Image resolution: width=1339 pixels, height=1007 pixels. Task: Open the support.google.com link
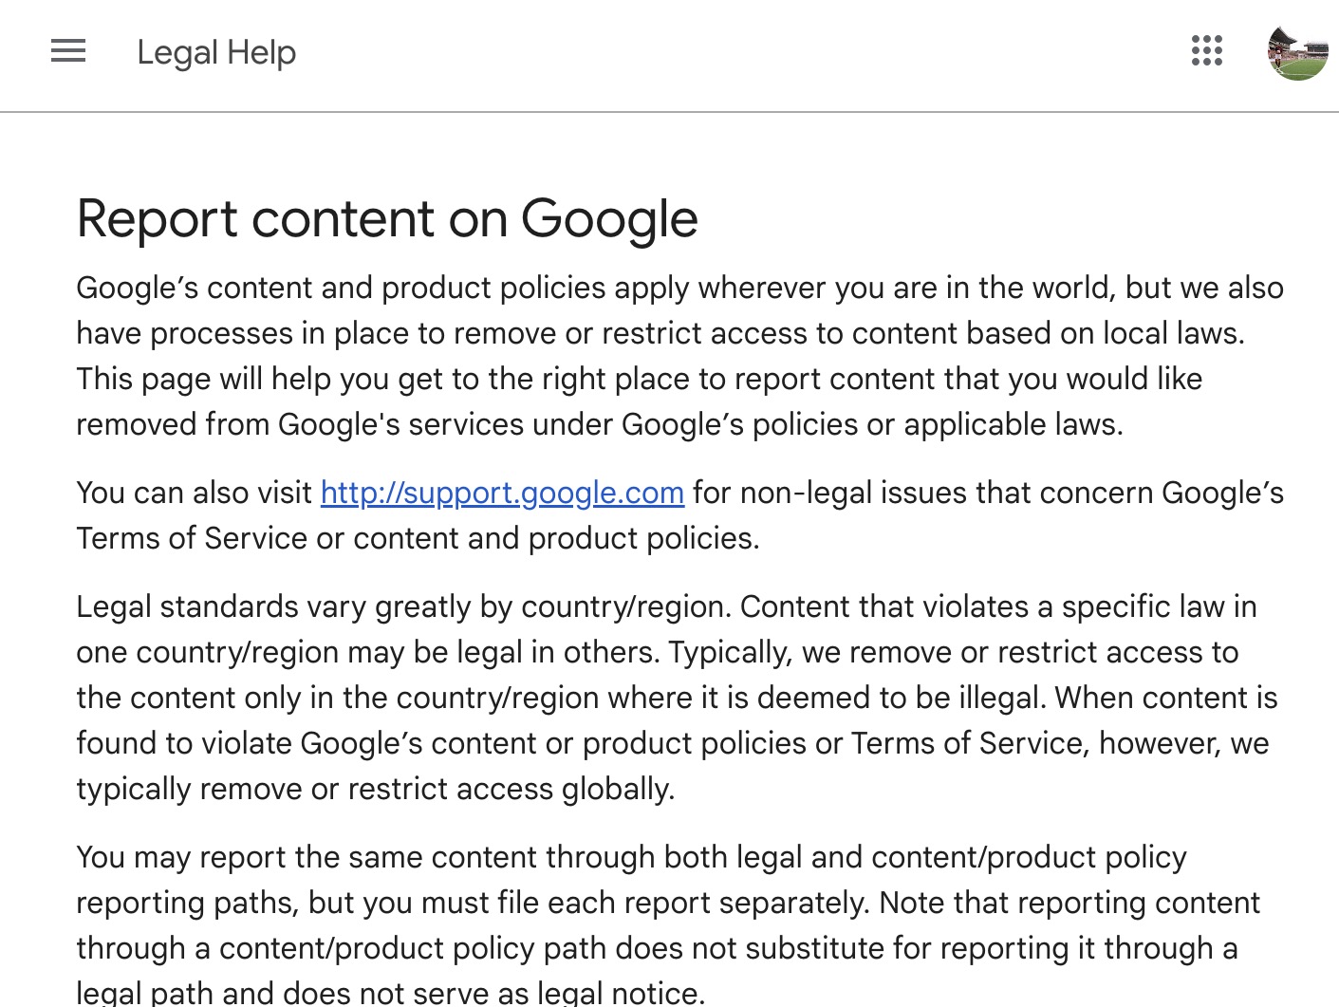point(502,493)
